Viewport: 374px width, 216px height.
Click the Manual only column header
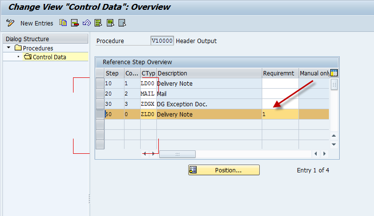coord(314,73)
